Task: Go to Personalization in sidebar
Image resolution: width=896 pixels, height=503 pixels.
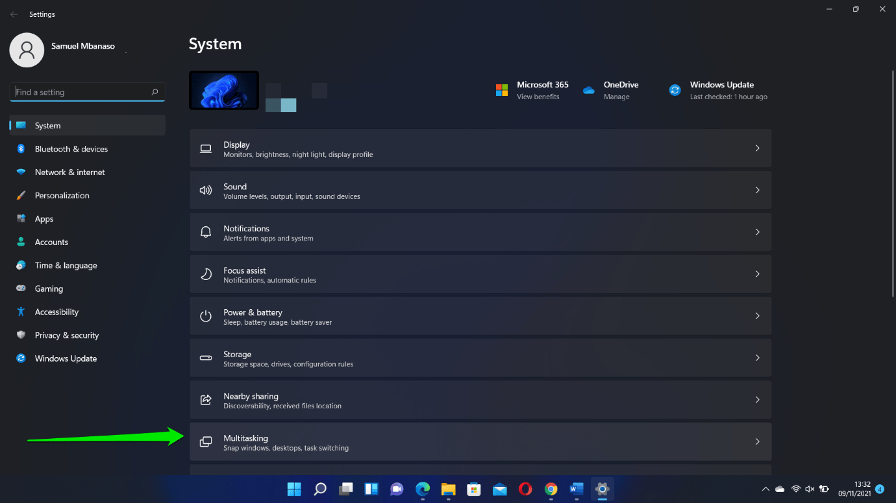Action: (62, 196)
